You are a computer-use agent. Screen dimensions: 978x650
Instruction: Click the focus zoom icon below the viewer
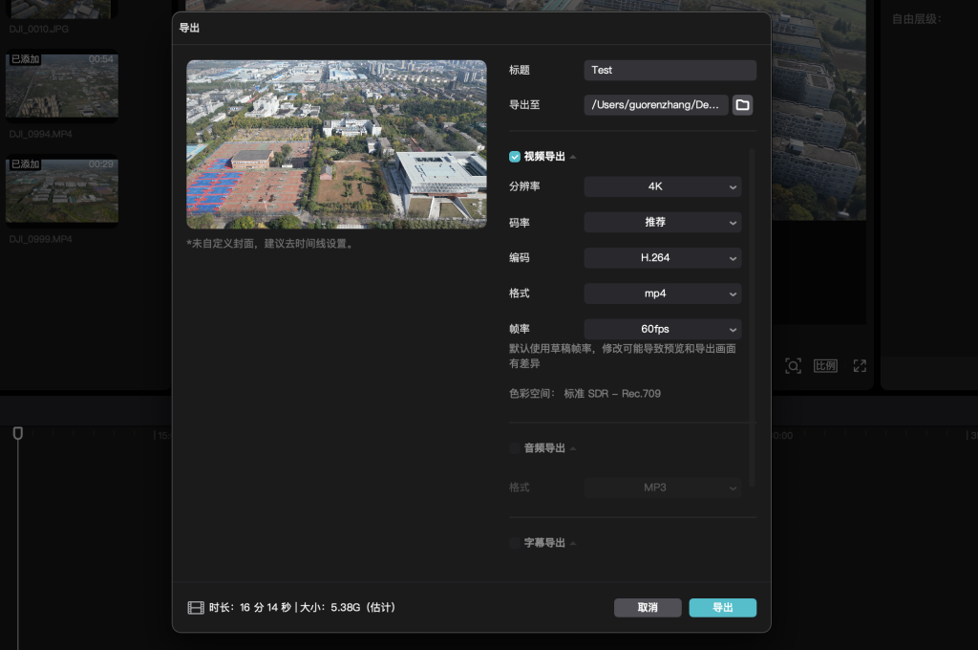pos(793,365)
